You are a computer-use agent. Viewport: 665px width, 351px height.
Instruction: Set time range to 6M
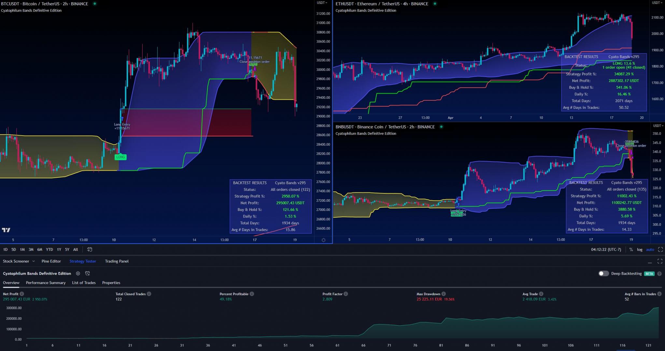pyautogui.click(x=40, y=250)
